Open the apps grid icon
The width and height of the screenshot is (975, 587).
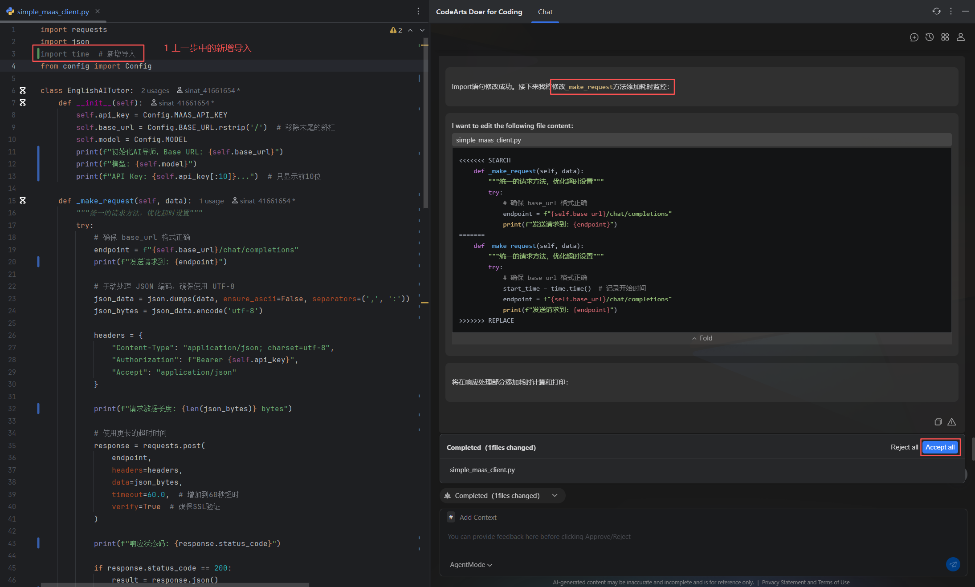coord(945,37)
